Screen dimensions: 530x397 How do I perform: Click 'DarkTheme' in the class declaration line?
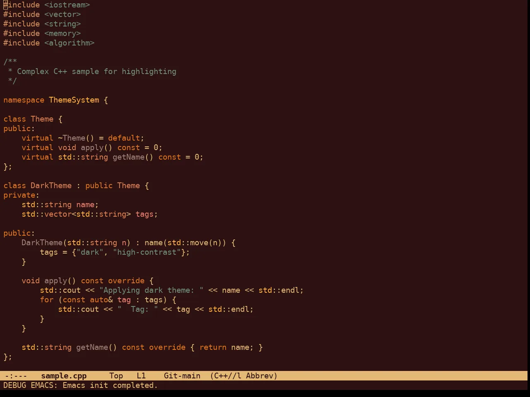51,186
